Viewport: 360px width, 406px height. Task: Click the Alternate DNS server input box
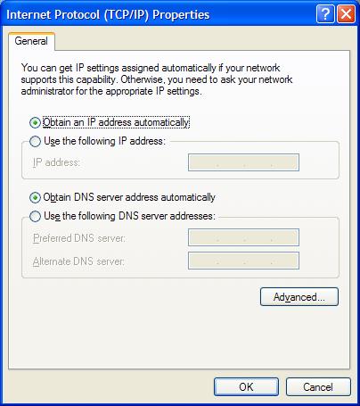pos(243,261)
